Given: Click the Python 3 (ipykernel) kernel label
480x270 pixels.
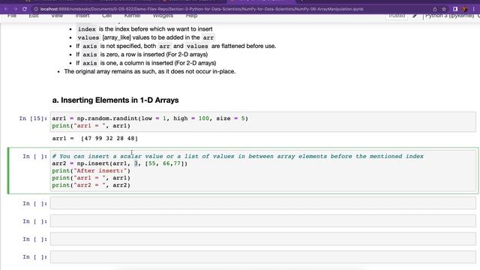Looking at the screenshot, I should coord(450,16).
